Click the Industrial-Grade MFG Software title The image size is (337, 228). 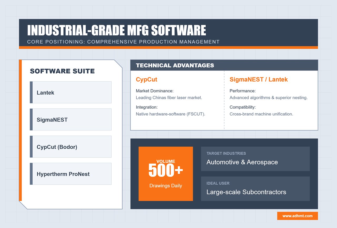click(x=117, y=31)
